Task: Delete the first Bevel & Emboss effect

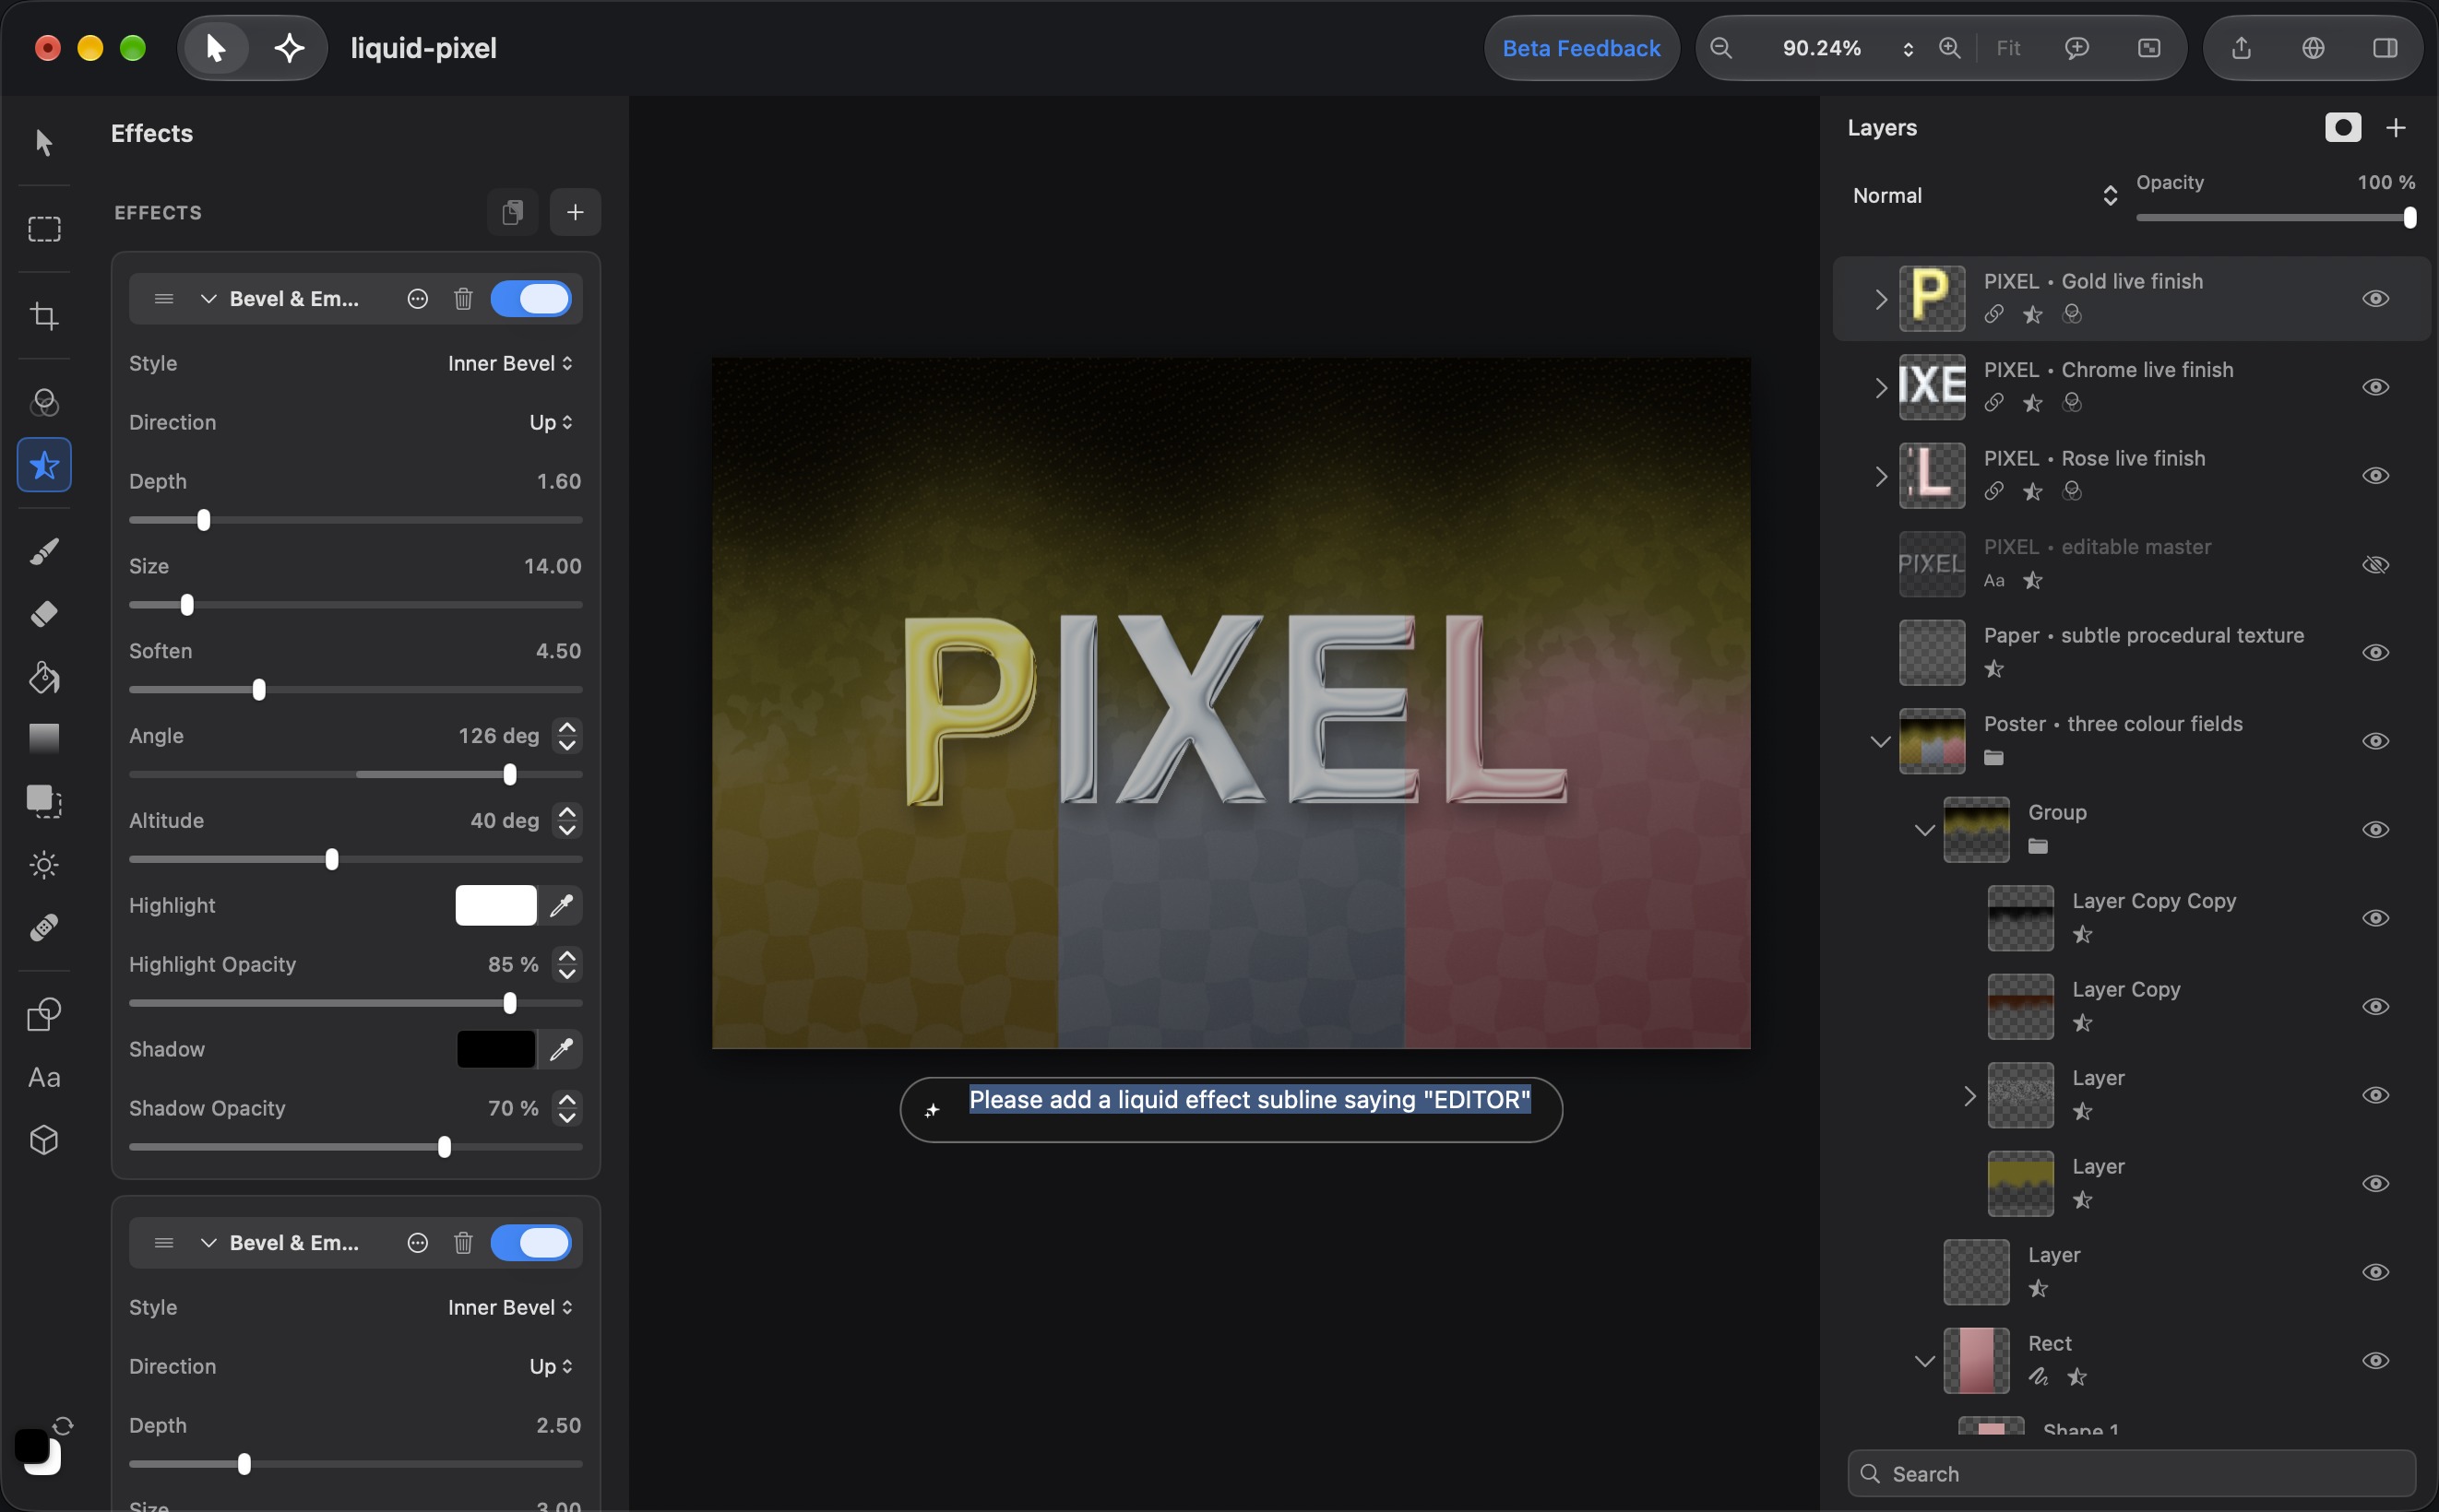Action: pos(463,298)
